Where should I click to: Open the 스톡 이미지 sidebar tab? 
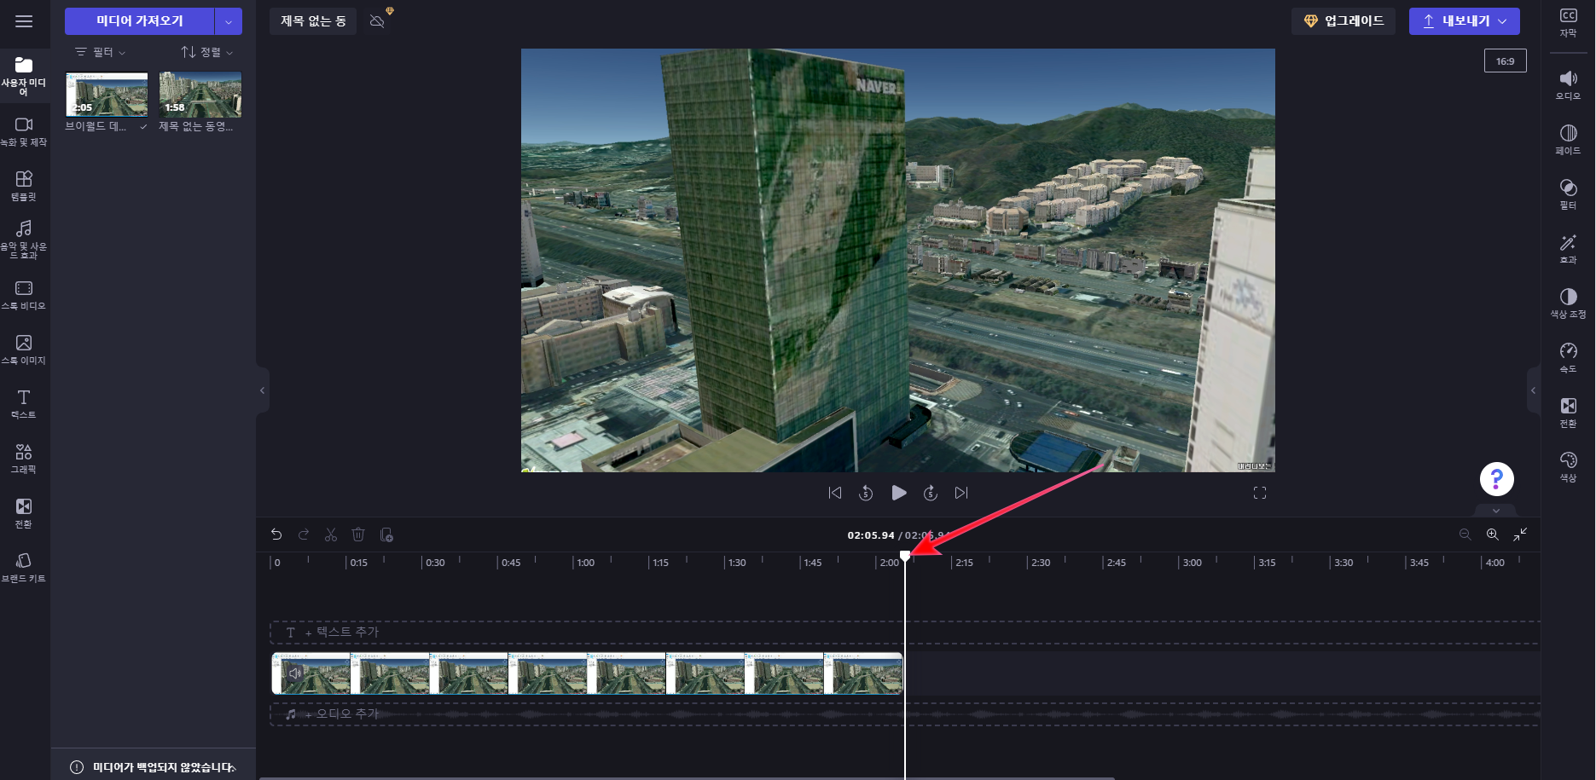tap(24, 350)
